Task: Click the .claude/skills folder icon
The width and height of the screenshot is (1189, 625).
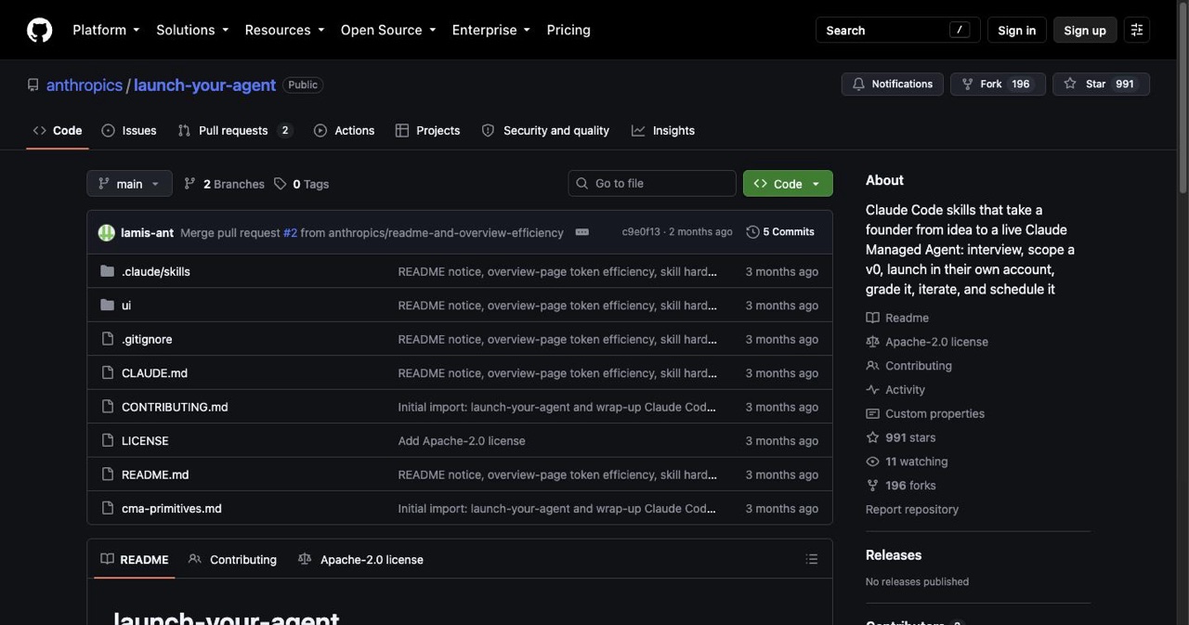Action: [x=107, y=271]
